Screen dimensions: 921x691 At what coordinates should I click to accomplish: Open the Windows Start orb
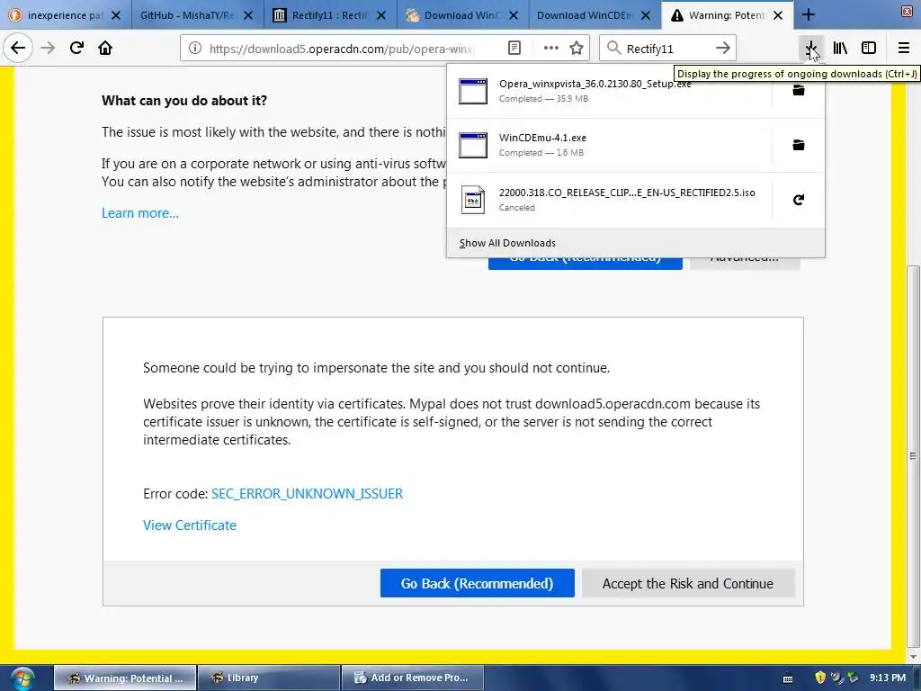click(x=22, y=678)
